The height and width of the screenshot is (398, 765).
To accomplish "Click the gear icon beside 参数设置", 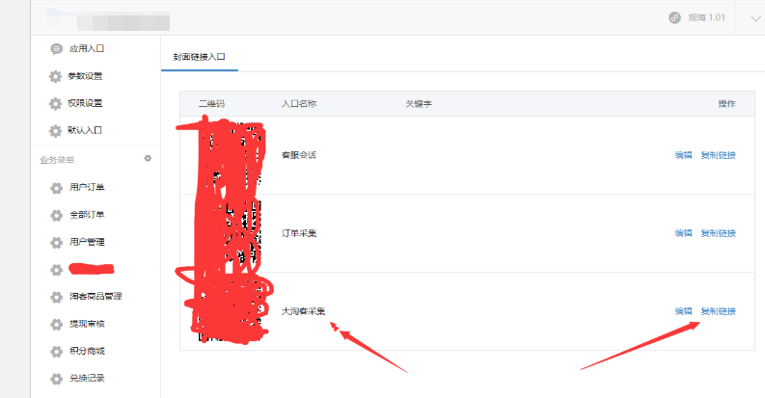I will [x=56, y=76].
